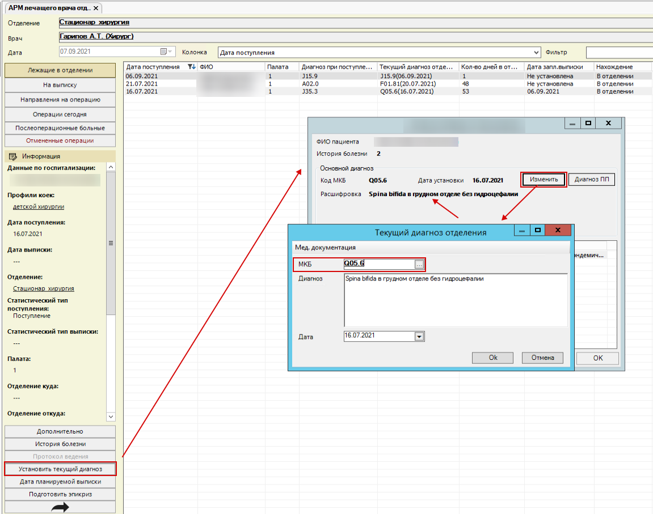Focus the МКБ code field Q05.6
This screenshot has width=653, height=514.
378,264
